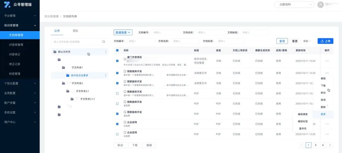Viewport: 342px width, 153px height.
Task: Select 编辑摘要 in the submenu
Action: pyautogui.click(x=303, y=114)
